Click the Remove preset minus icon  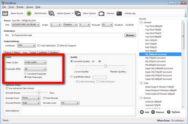point(153,112)
